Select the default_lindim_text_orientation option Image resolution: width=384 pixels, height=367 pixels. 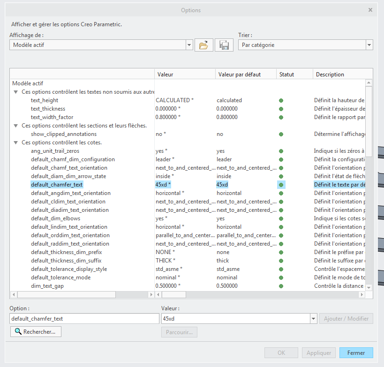point(69,227)
